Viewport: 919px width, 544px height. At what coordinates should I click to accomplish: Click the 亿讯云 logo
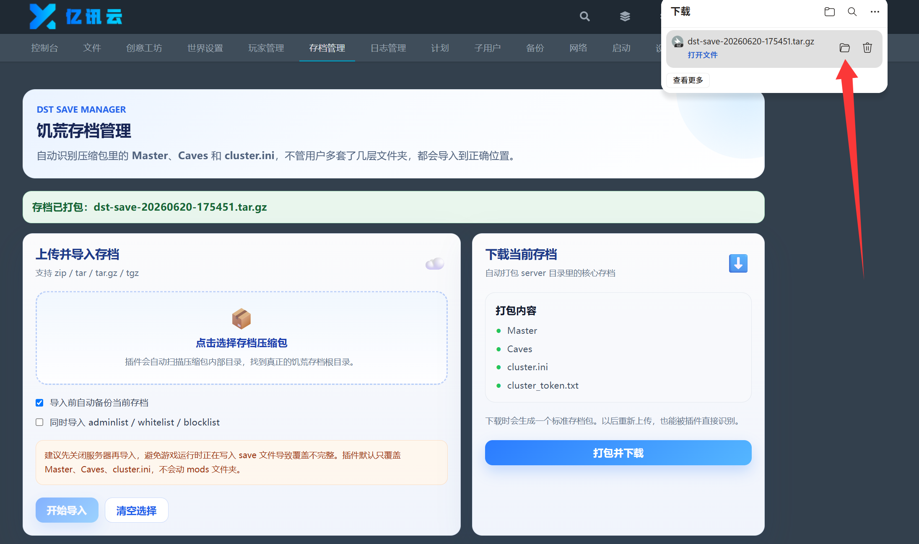76,16
